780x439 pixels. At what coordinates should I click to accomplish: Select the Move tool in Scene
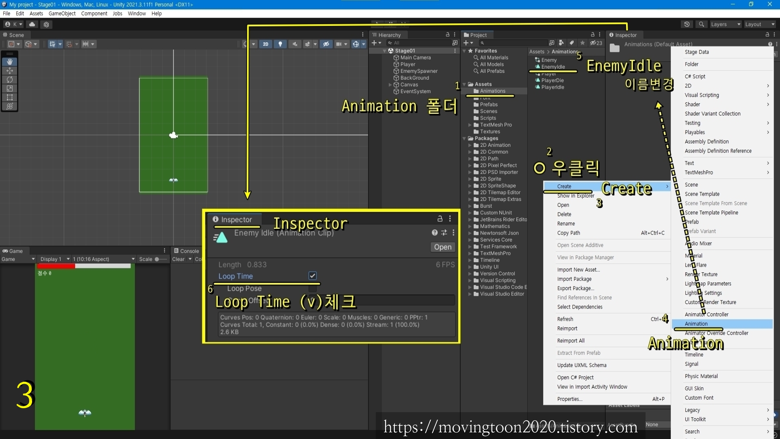coord(10,71)
